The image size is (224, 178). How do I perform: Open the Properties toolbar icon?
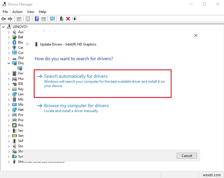click(28, 19)
